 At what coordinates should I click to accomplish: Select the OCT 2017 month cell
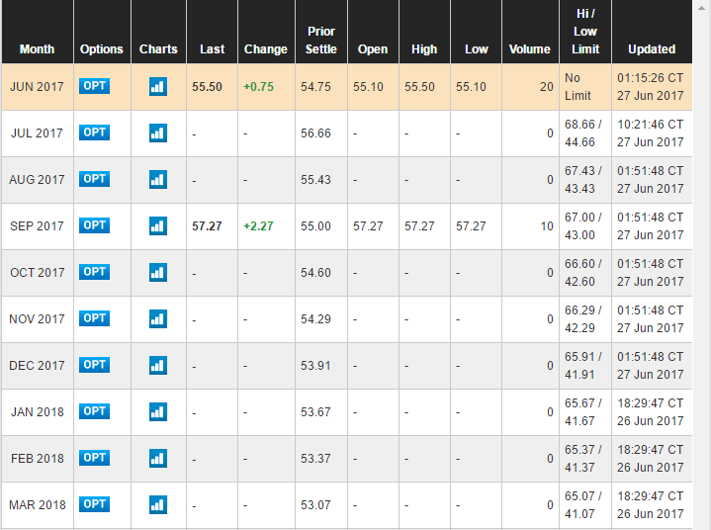[38, 273]
